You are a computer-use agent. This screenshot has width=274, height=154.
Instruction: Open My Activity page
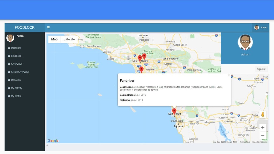tap(17, 88)
